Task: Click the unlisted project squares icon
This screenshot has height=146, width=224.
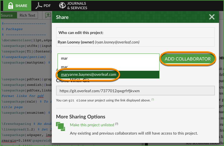Action: (x=61, y=126)
